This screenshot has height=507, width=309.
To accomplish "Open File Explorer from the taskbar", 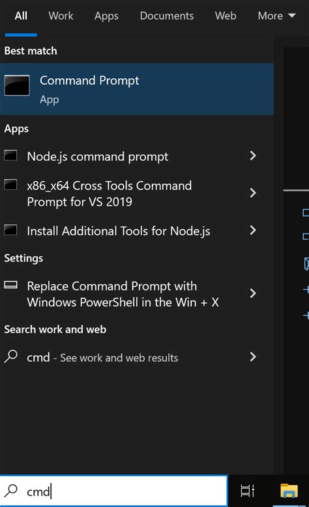I will tap(289, 491).
